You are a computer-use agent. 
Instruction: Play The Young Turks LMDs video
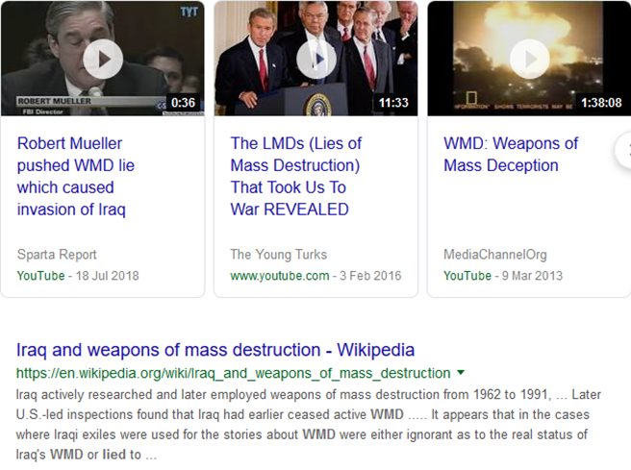(316, 59)
